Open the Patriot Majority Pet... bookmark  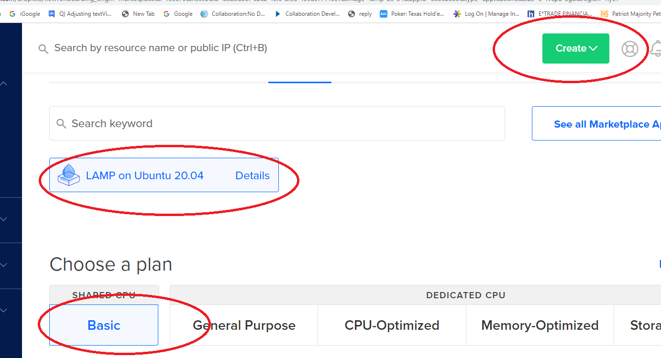[x=631, y=14]
